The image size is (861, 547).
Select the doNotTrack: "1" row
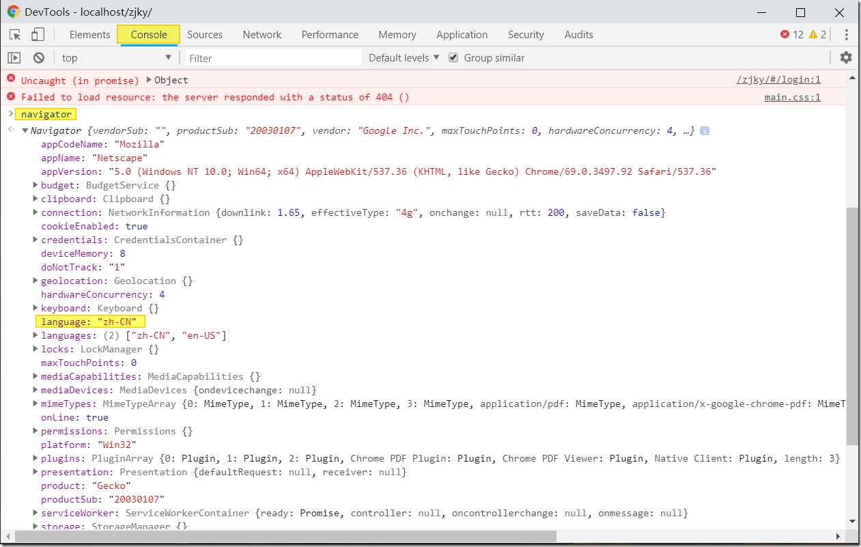click(83, 267)
